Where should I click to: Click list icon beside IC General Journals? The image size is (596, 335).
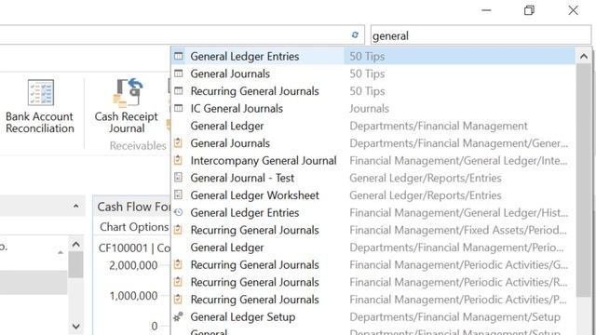coord(178,109)
